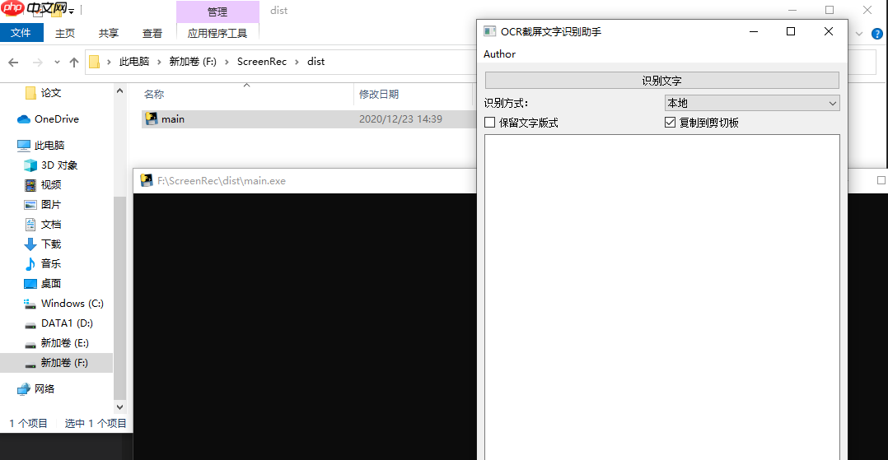
Task: Click the 音乐 note icon
Action: point(30,263)
